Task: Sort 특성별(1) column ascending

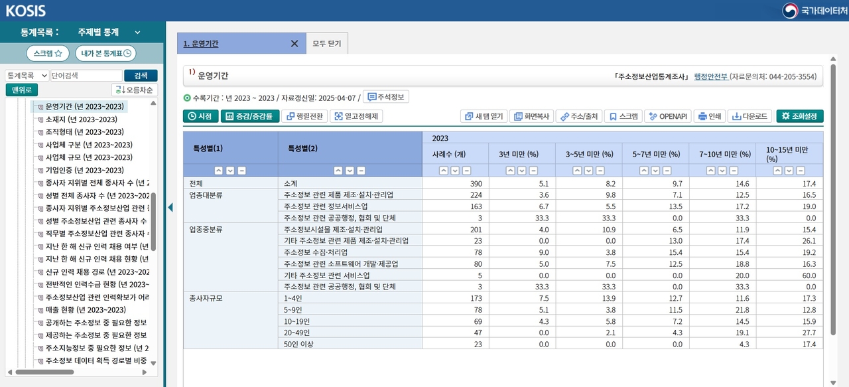Action: tap(220, 171)
